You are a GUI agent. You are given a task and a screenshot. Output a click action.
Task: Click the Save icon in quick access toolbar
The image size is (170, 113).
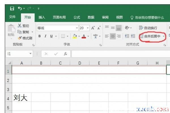pos(12,8)
